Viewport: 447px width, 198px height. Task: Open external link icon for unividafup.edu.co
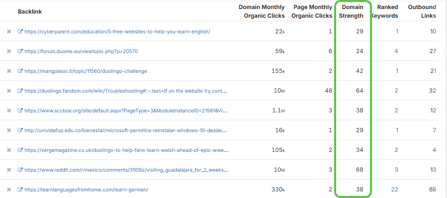[20, 130]
